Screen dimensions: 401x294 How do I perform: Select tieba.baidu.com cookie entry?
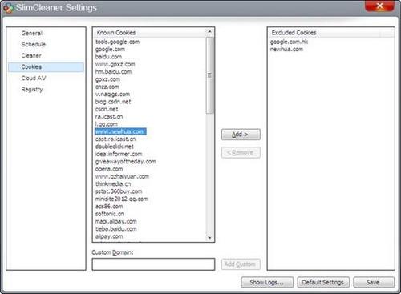pos(116,228)
